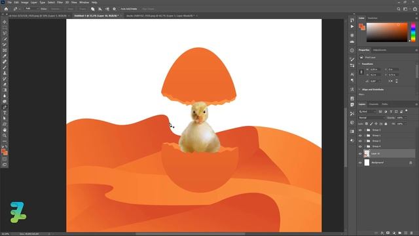Hide the Group 3 layer group
The height and width of the screenshot is (236, 419).
tap(360, 141)
